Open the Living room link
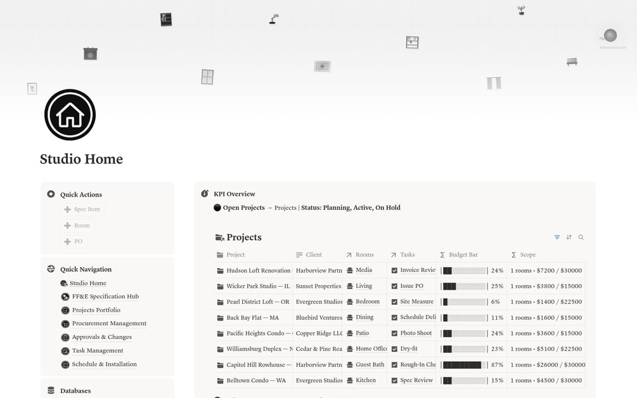This screenshot has width=637, height=398. 364,286
